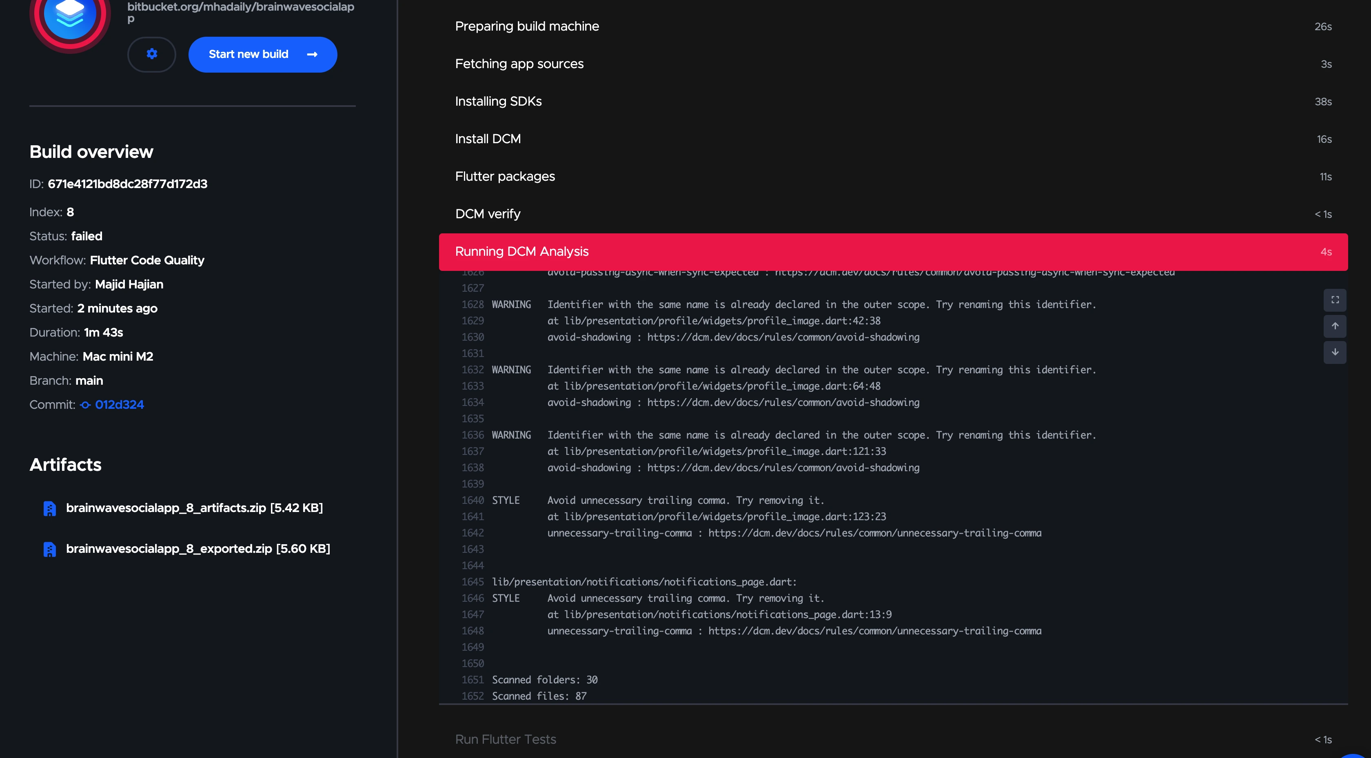Viewport: 1371px width, 758px height.
Task: Select the Flutter packages build step
Action: coord(504,175)
